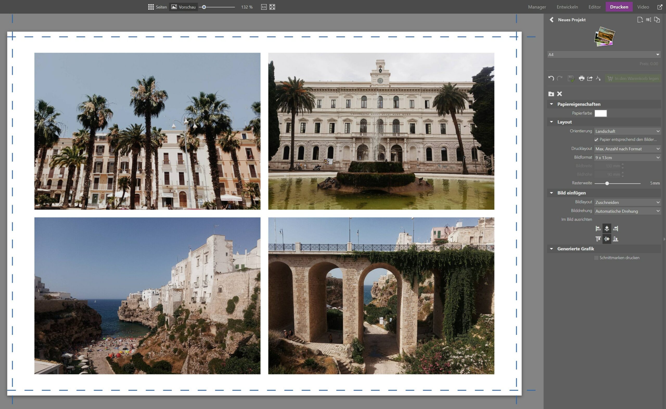
Task: Click the printer icon to print
Action: [x=581, y=79]
